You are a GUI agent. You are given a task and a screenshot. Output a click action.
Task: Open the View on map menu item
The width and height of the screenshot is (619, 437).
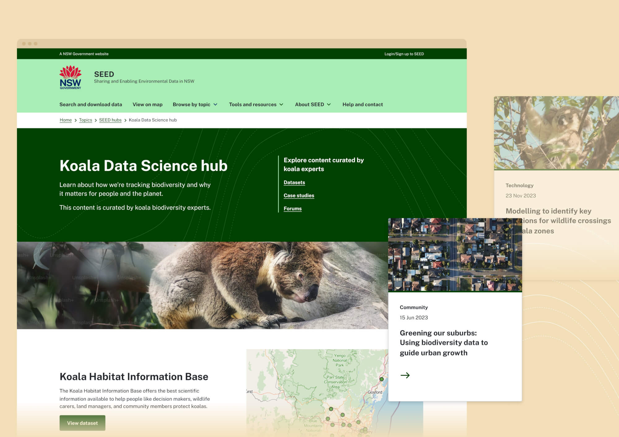(148, 105)
